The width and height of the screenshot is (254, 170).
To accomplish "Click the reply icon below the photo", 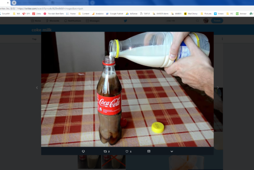I will tap(83, 151).
